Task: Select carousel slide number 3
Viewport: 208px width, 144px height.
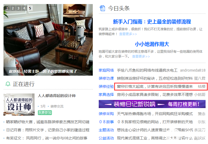Action: 18,8
